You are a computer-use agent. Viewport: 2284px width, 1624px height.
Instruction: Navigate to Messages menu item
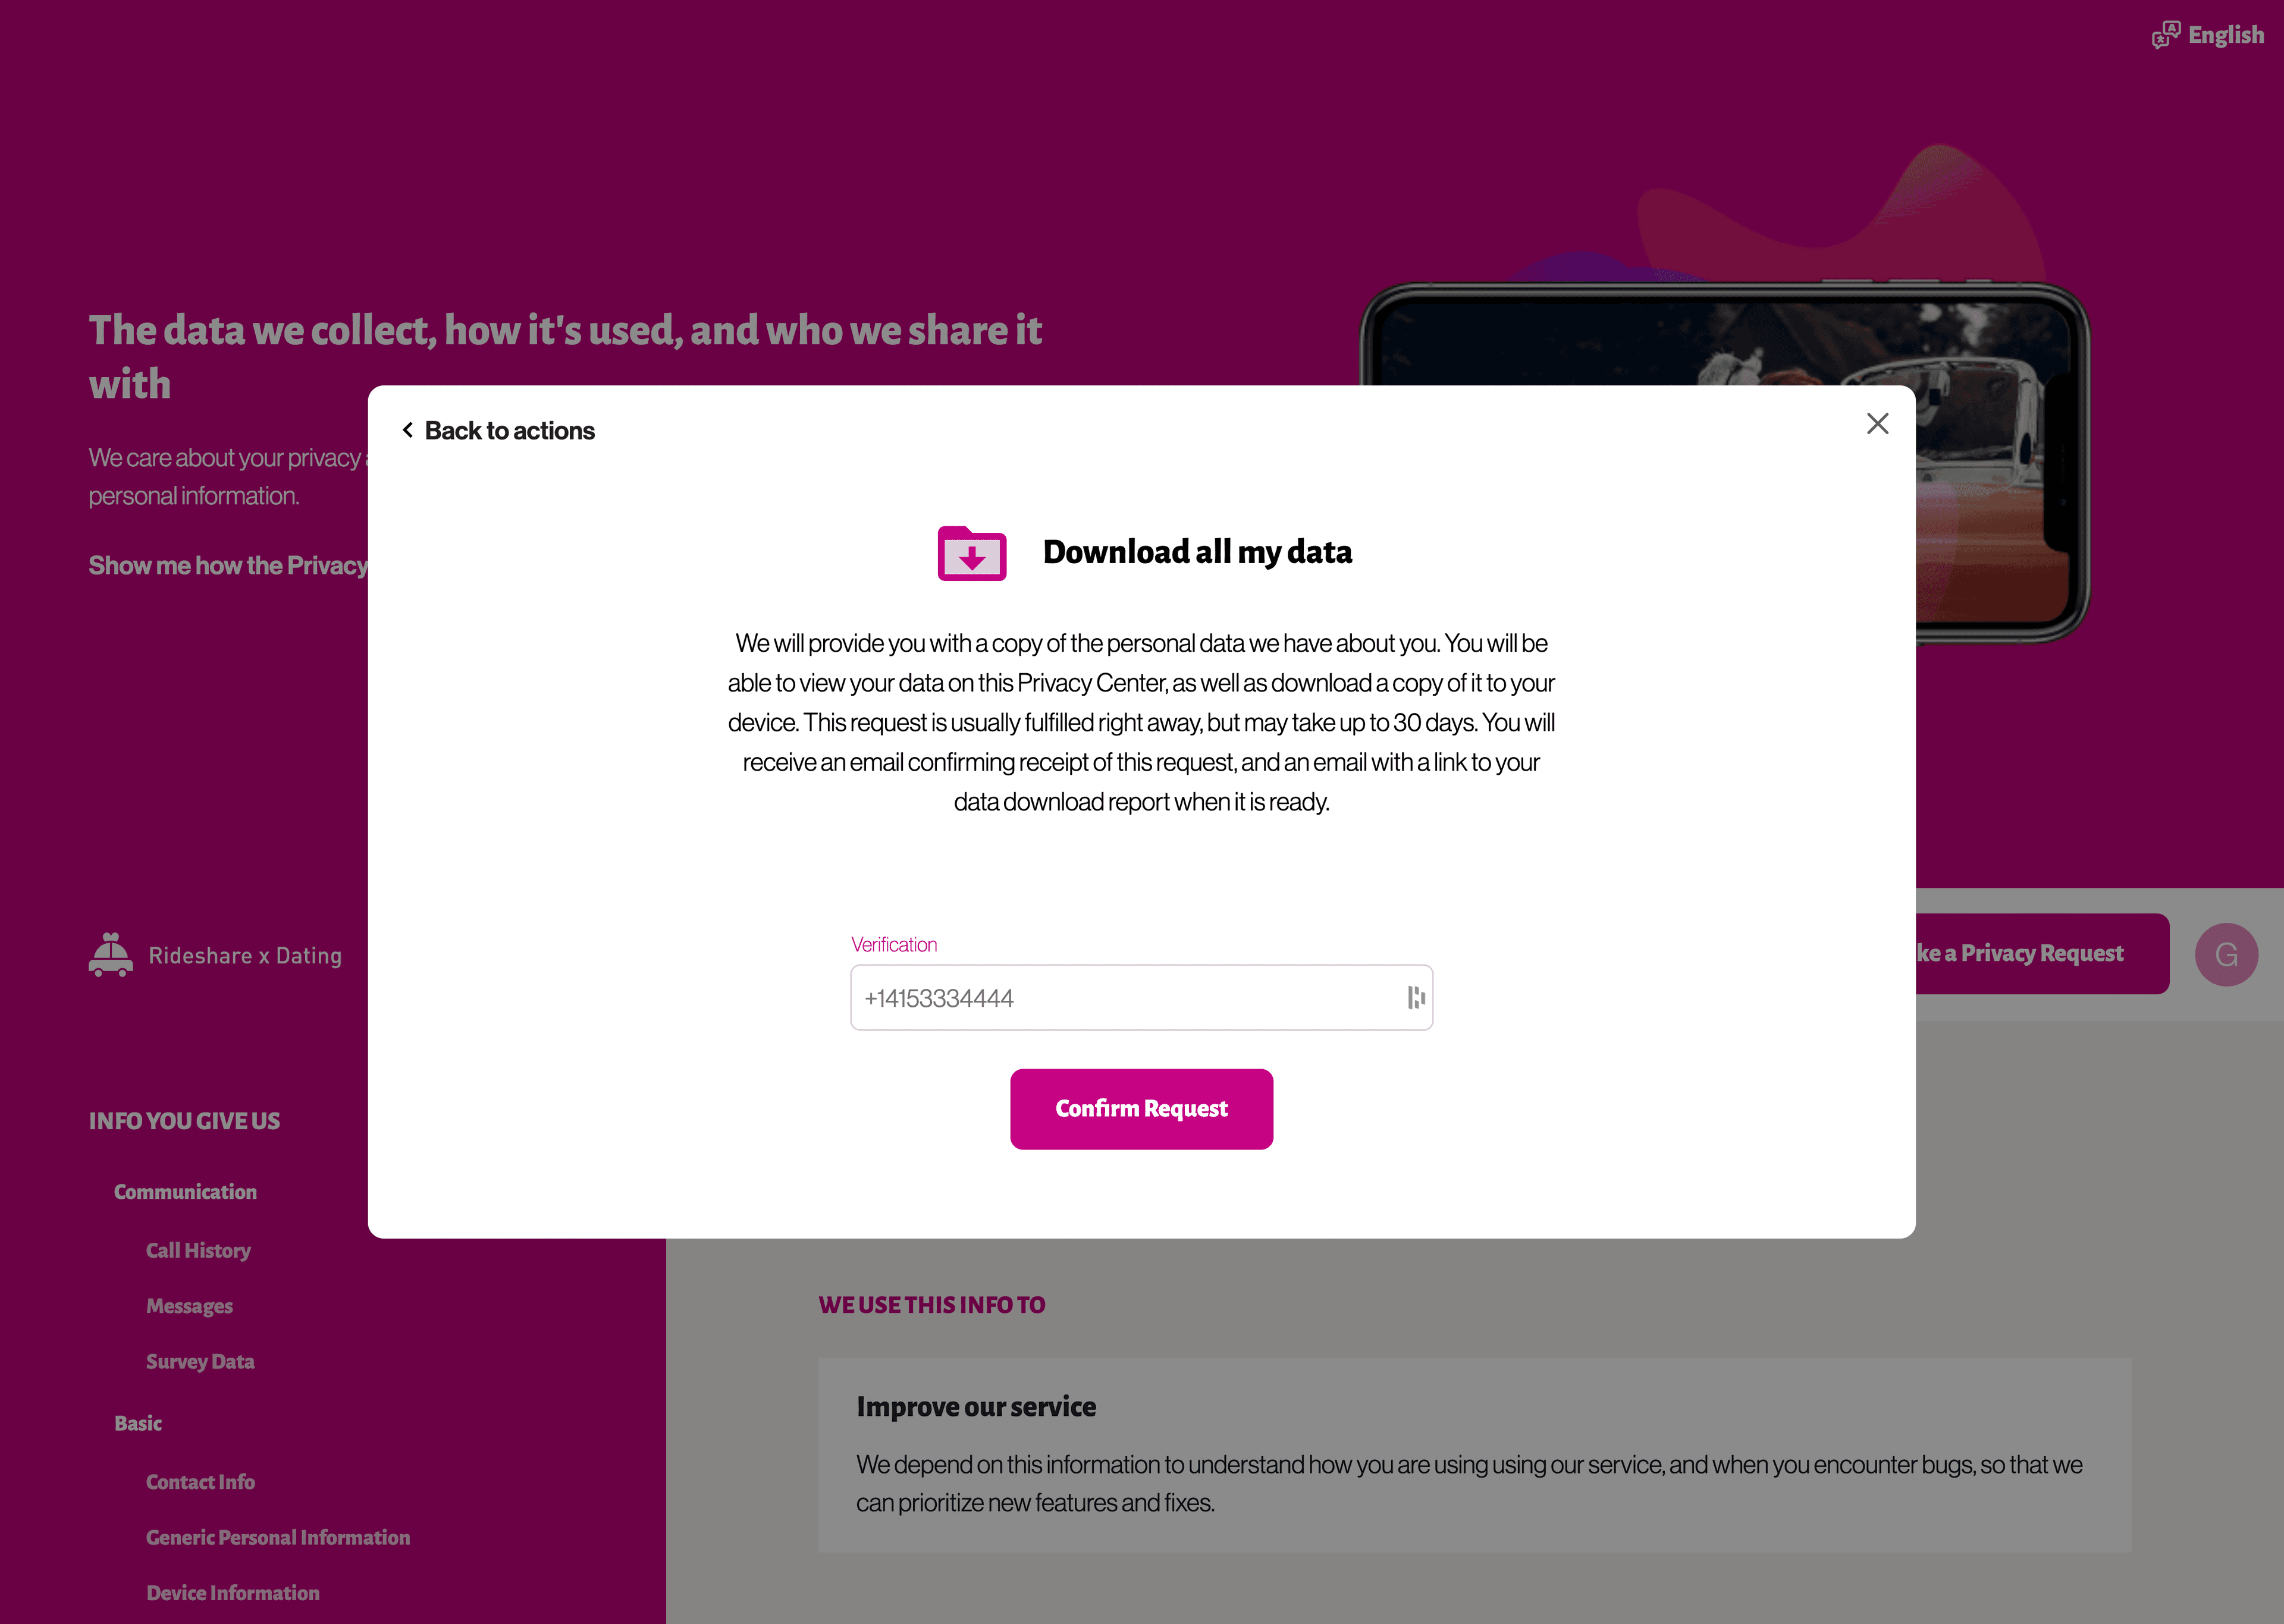[x=190, y=1306]
